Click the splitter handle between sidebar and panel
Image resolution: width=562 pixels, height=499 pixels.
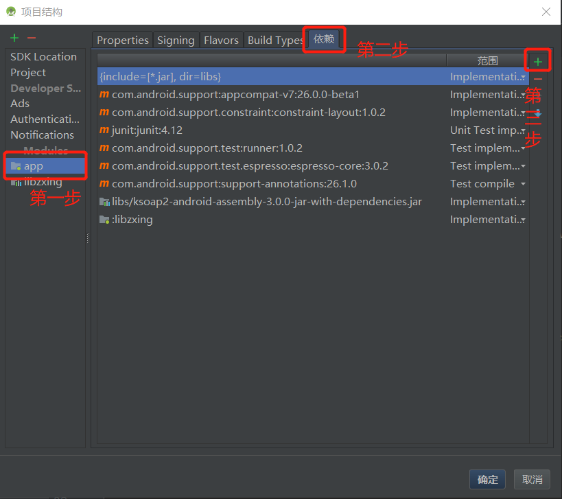click(88, 238)
